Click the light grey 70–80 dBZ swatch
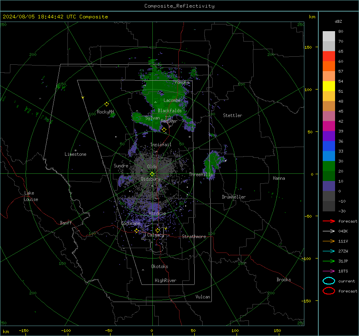The height and width of the screenshot is (336, 359). pos(329,36)
